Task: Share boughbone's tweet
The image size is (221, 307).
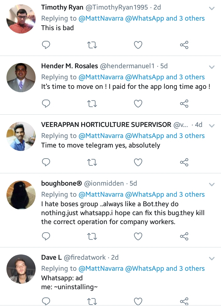Action: coord(184,236)
